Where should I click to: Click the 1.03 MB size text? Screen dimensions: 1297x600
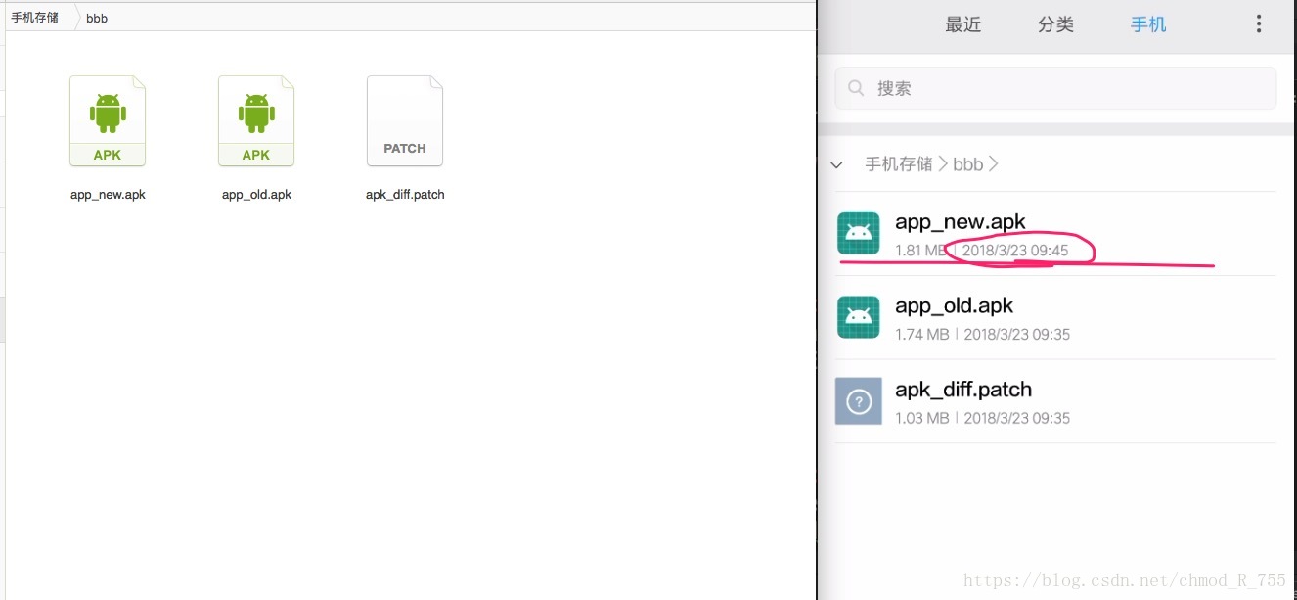tap(921, 419)
